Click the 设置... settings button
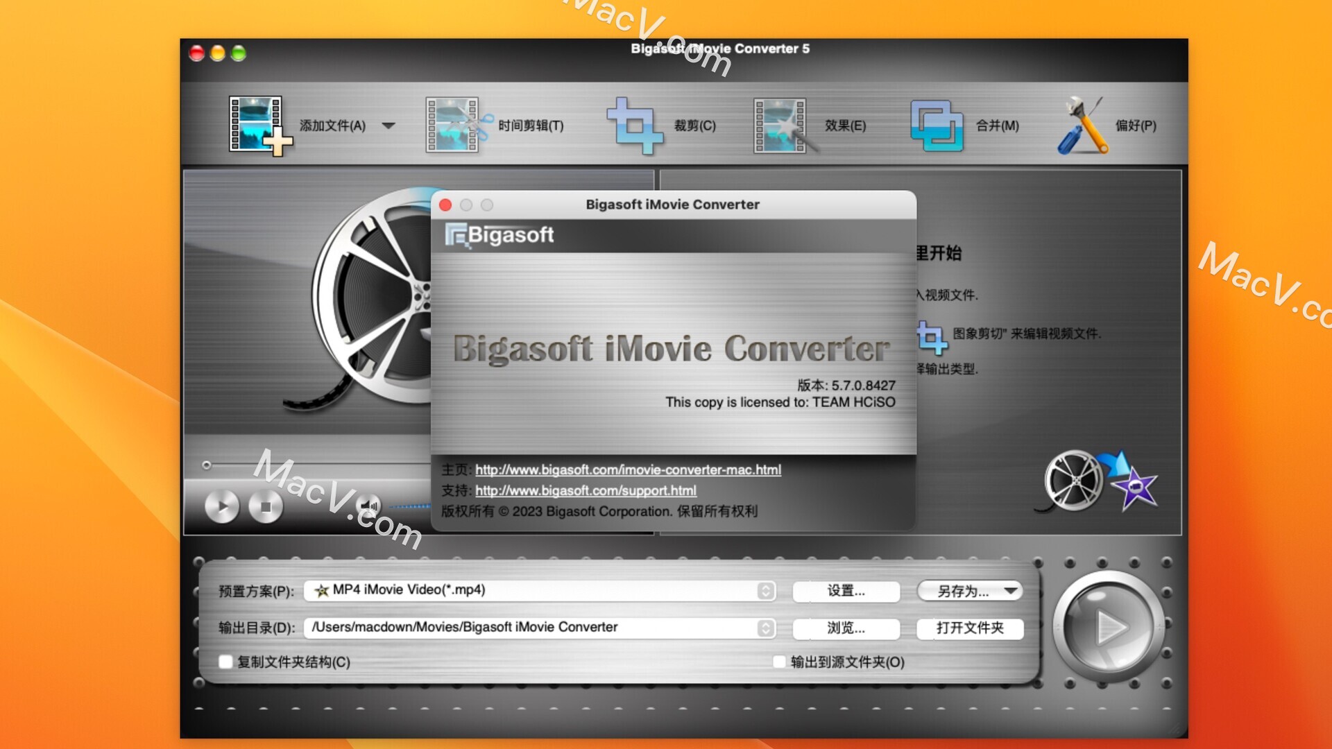Image resolution: width=1332 pixels, height=749 pixels. tap(846, 591)
